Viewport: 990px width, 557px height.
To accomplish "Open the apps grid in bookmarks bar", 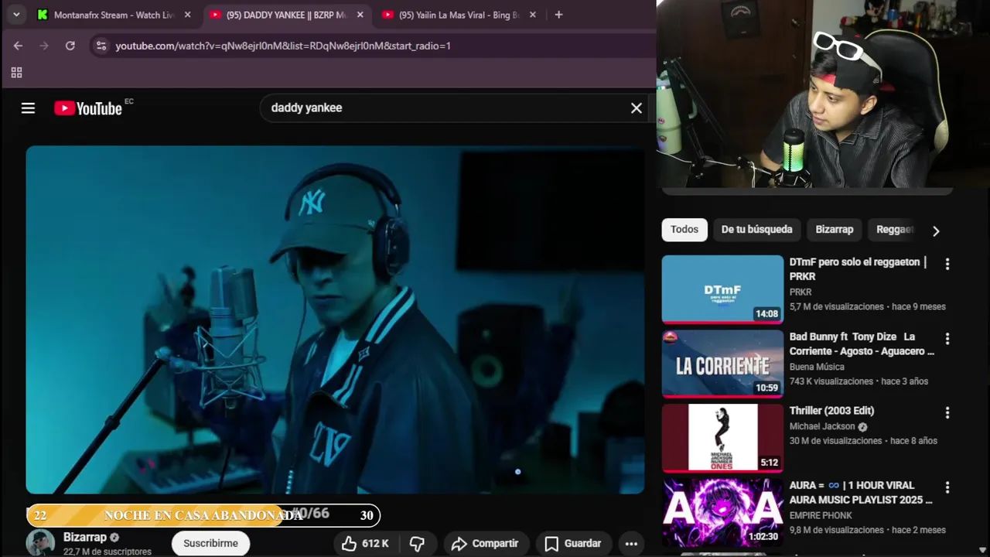I will click(x=16, y=73).
